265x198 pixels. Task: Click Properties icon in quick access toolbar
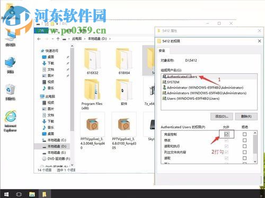click(47, 23)
